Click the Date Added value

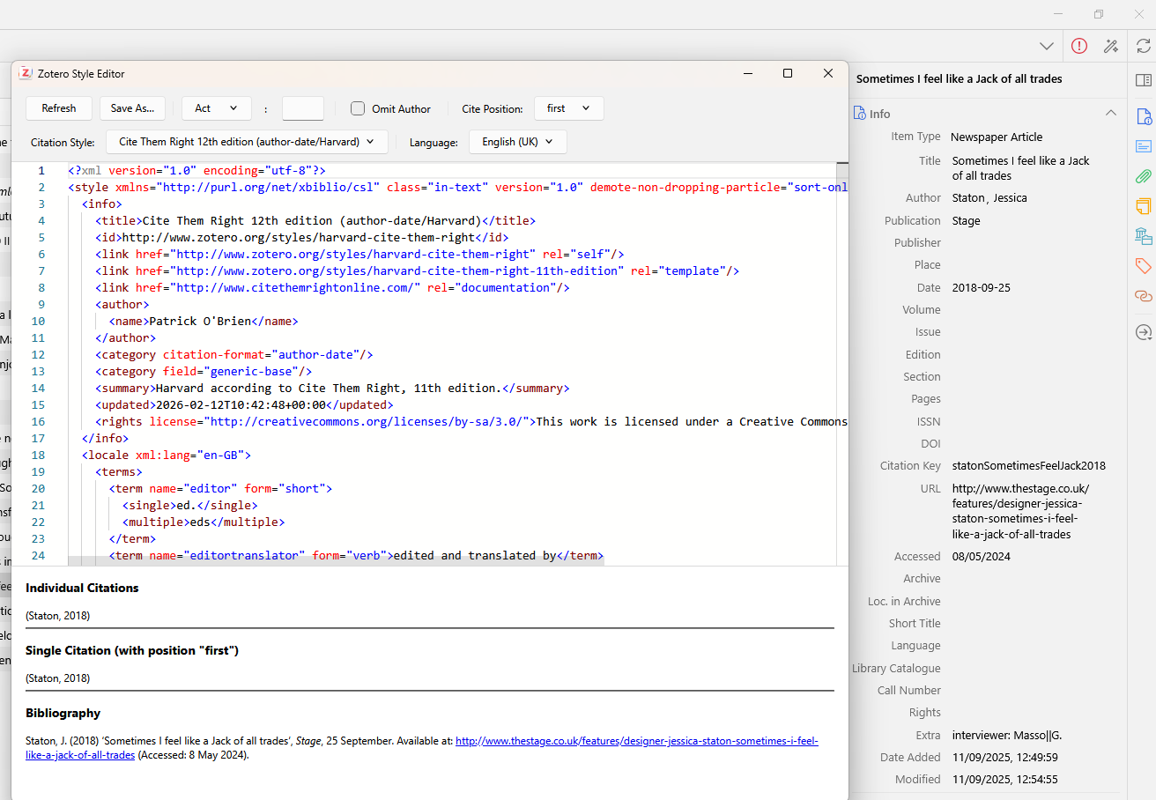tap(1005, 757)
